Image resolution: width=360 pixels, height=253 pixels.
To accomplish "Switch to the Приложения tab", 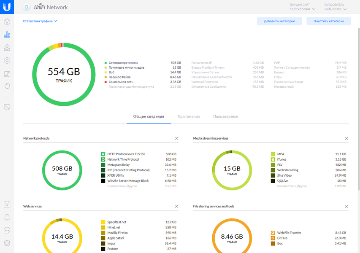I will tap(189, 116).
